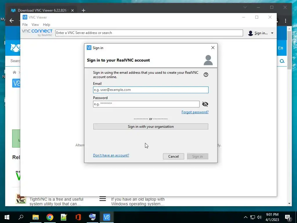Open Microsoft Office from taskbar

(x=78, y=217)
